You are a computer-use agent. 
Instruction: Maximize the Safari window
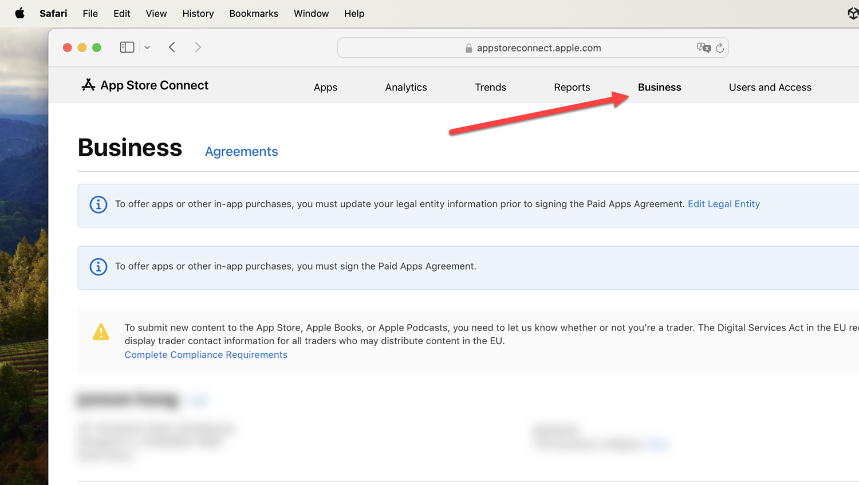point(97,48)
